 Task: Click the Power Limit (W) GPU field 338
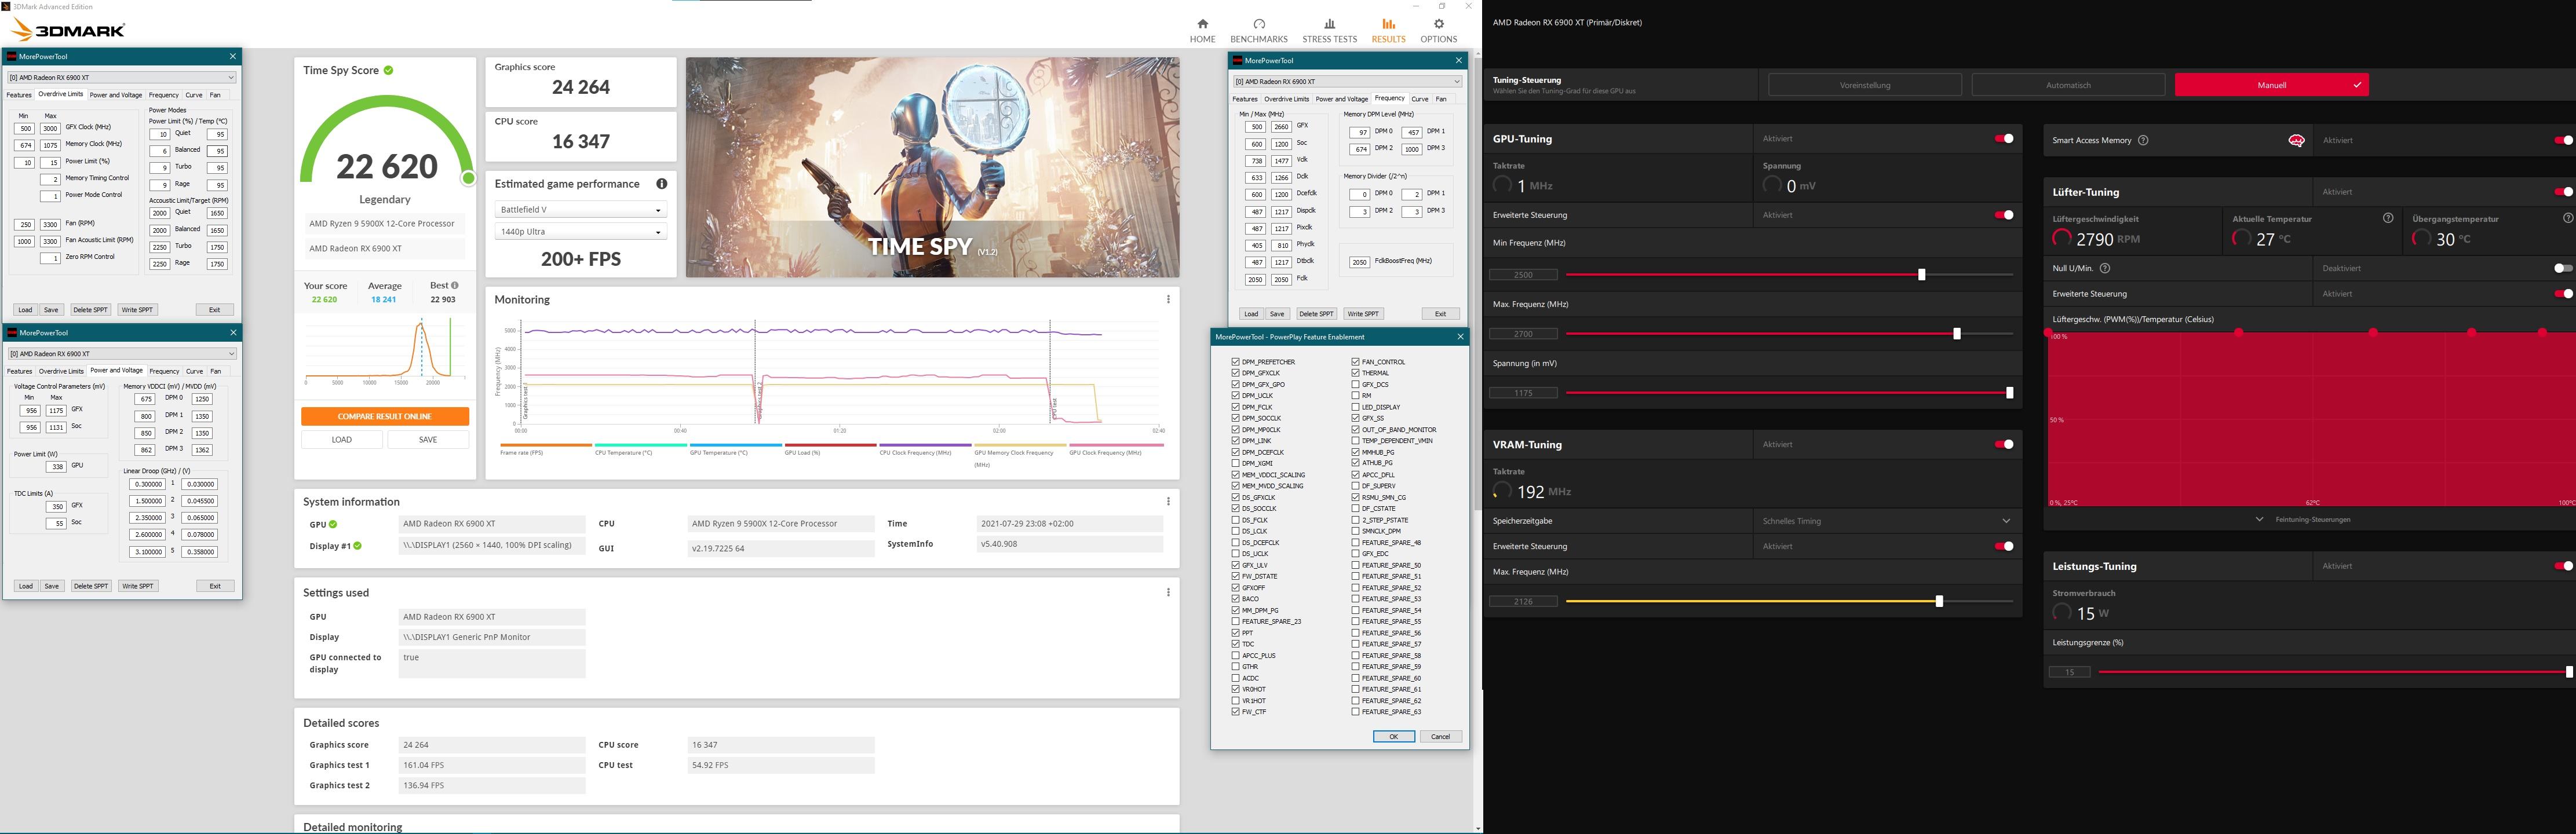57,467
